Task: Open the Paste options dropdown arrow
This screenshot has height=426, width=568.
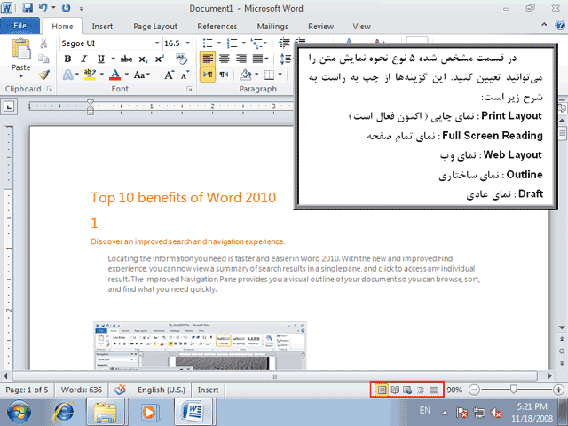Action: pyautogui.click(x=20, y=76)
